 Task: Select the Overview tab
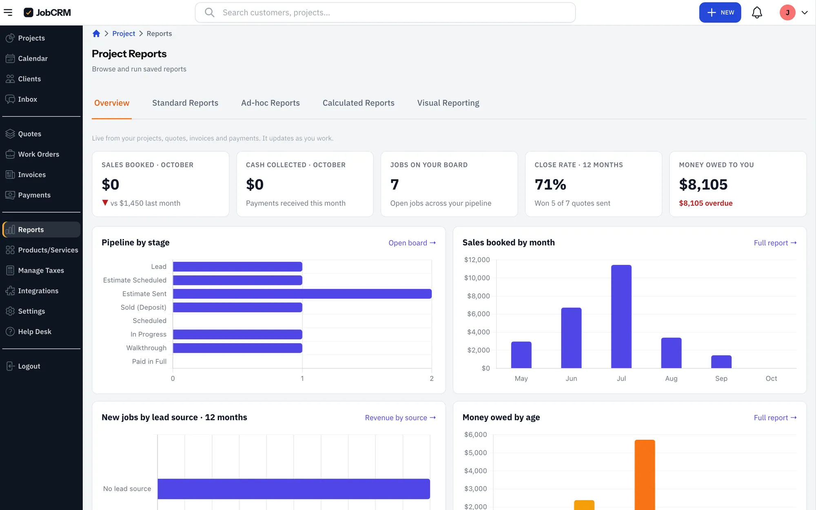[x=112, y=103]
